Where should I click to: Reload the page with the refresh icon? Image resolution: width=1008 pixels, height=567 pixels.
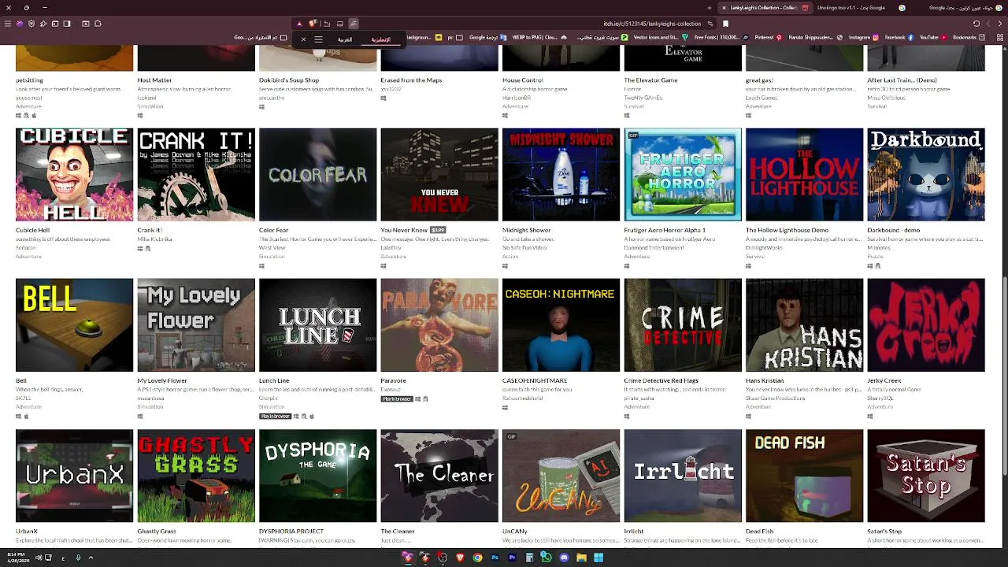976,24
